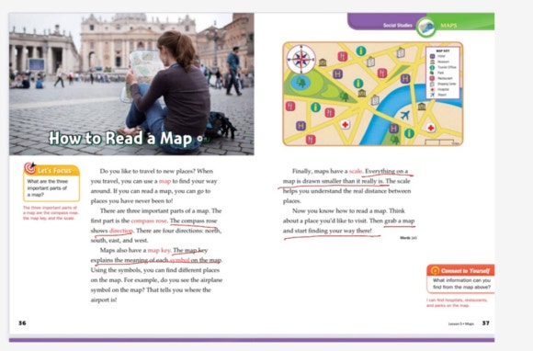Viewport: 533px width, 351px height.
Task: Click the airplane symbol on the river map
Action: [404, 115]
